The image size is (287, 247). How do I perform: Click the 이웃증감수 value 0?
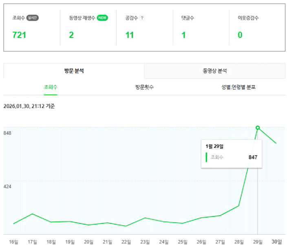click(240, 35)
